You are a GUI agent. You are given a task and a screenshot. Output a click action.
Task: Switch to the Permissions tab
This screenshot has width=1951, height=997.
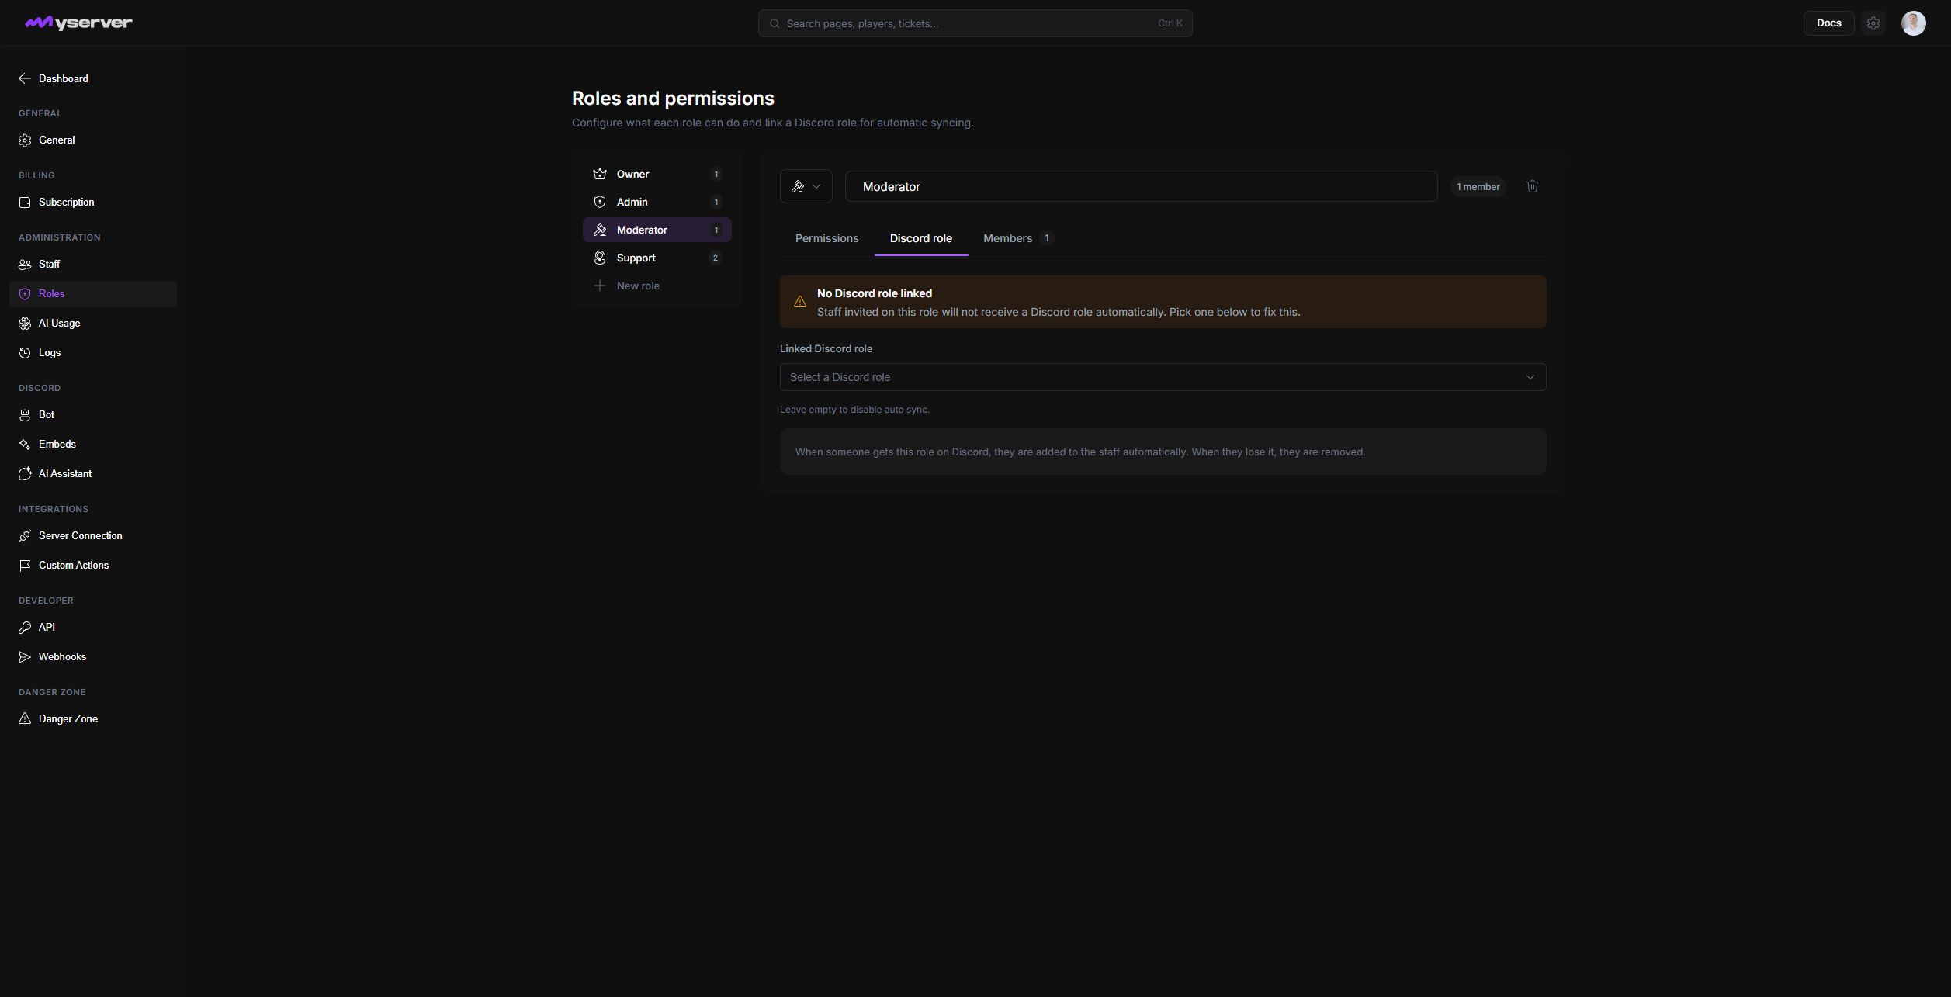coord(826,238)
